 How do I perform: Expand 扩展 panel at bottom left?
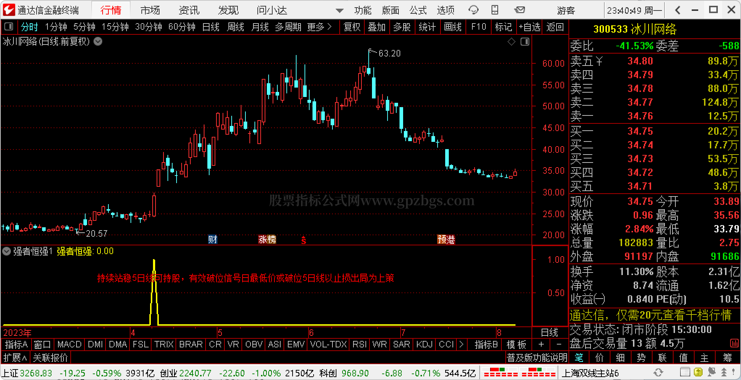[15, 358]
